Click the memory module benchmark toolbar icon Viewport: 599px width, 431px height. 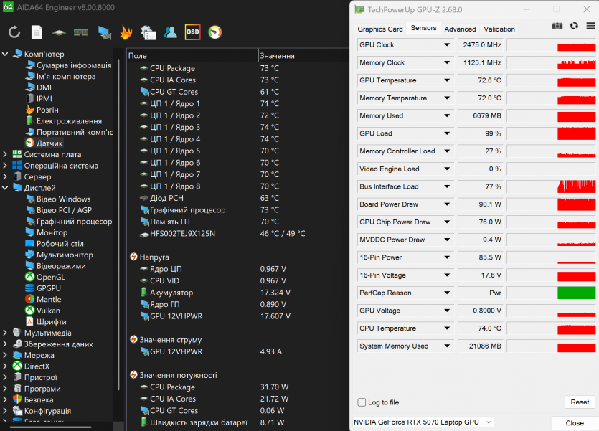[81, 32]
